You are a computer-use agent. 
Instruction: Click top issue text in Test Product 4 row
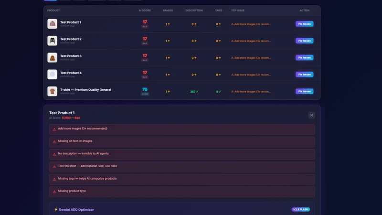click(x=251, y=75)
